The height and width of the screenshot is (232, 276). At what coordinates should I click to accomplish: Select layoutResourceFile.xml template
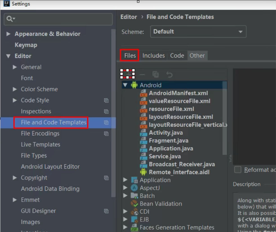pyautogui.click(x=181, y=117)
